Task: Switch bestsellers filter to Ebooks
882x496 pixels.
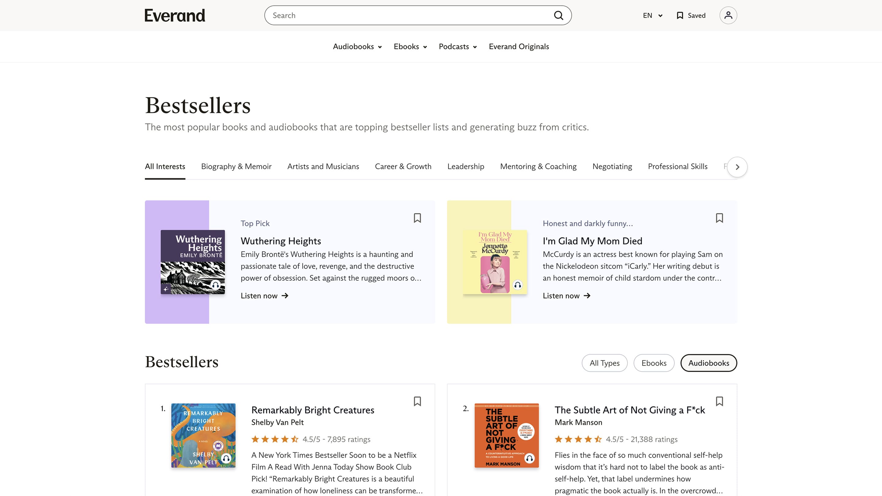Action: [x=654, y=363]
